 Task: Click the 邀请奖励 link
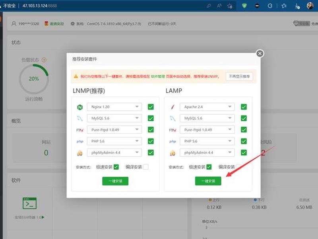pyautogui.click(x=57, y=24)
